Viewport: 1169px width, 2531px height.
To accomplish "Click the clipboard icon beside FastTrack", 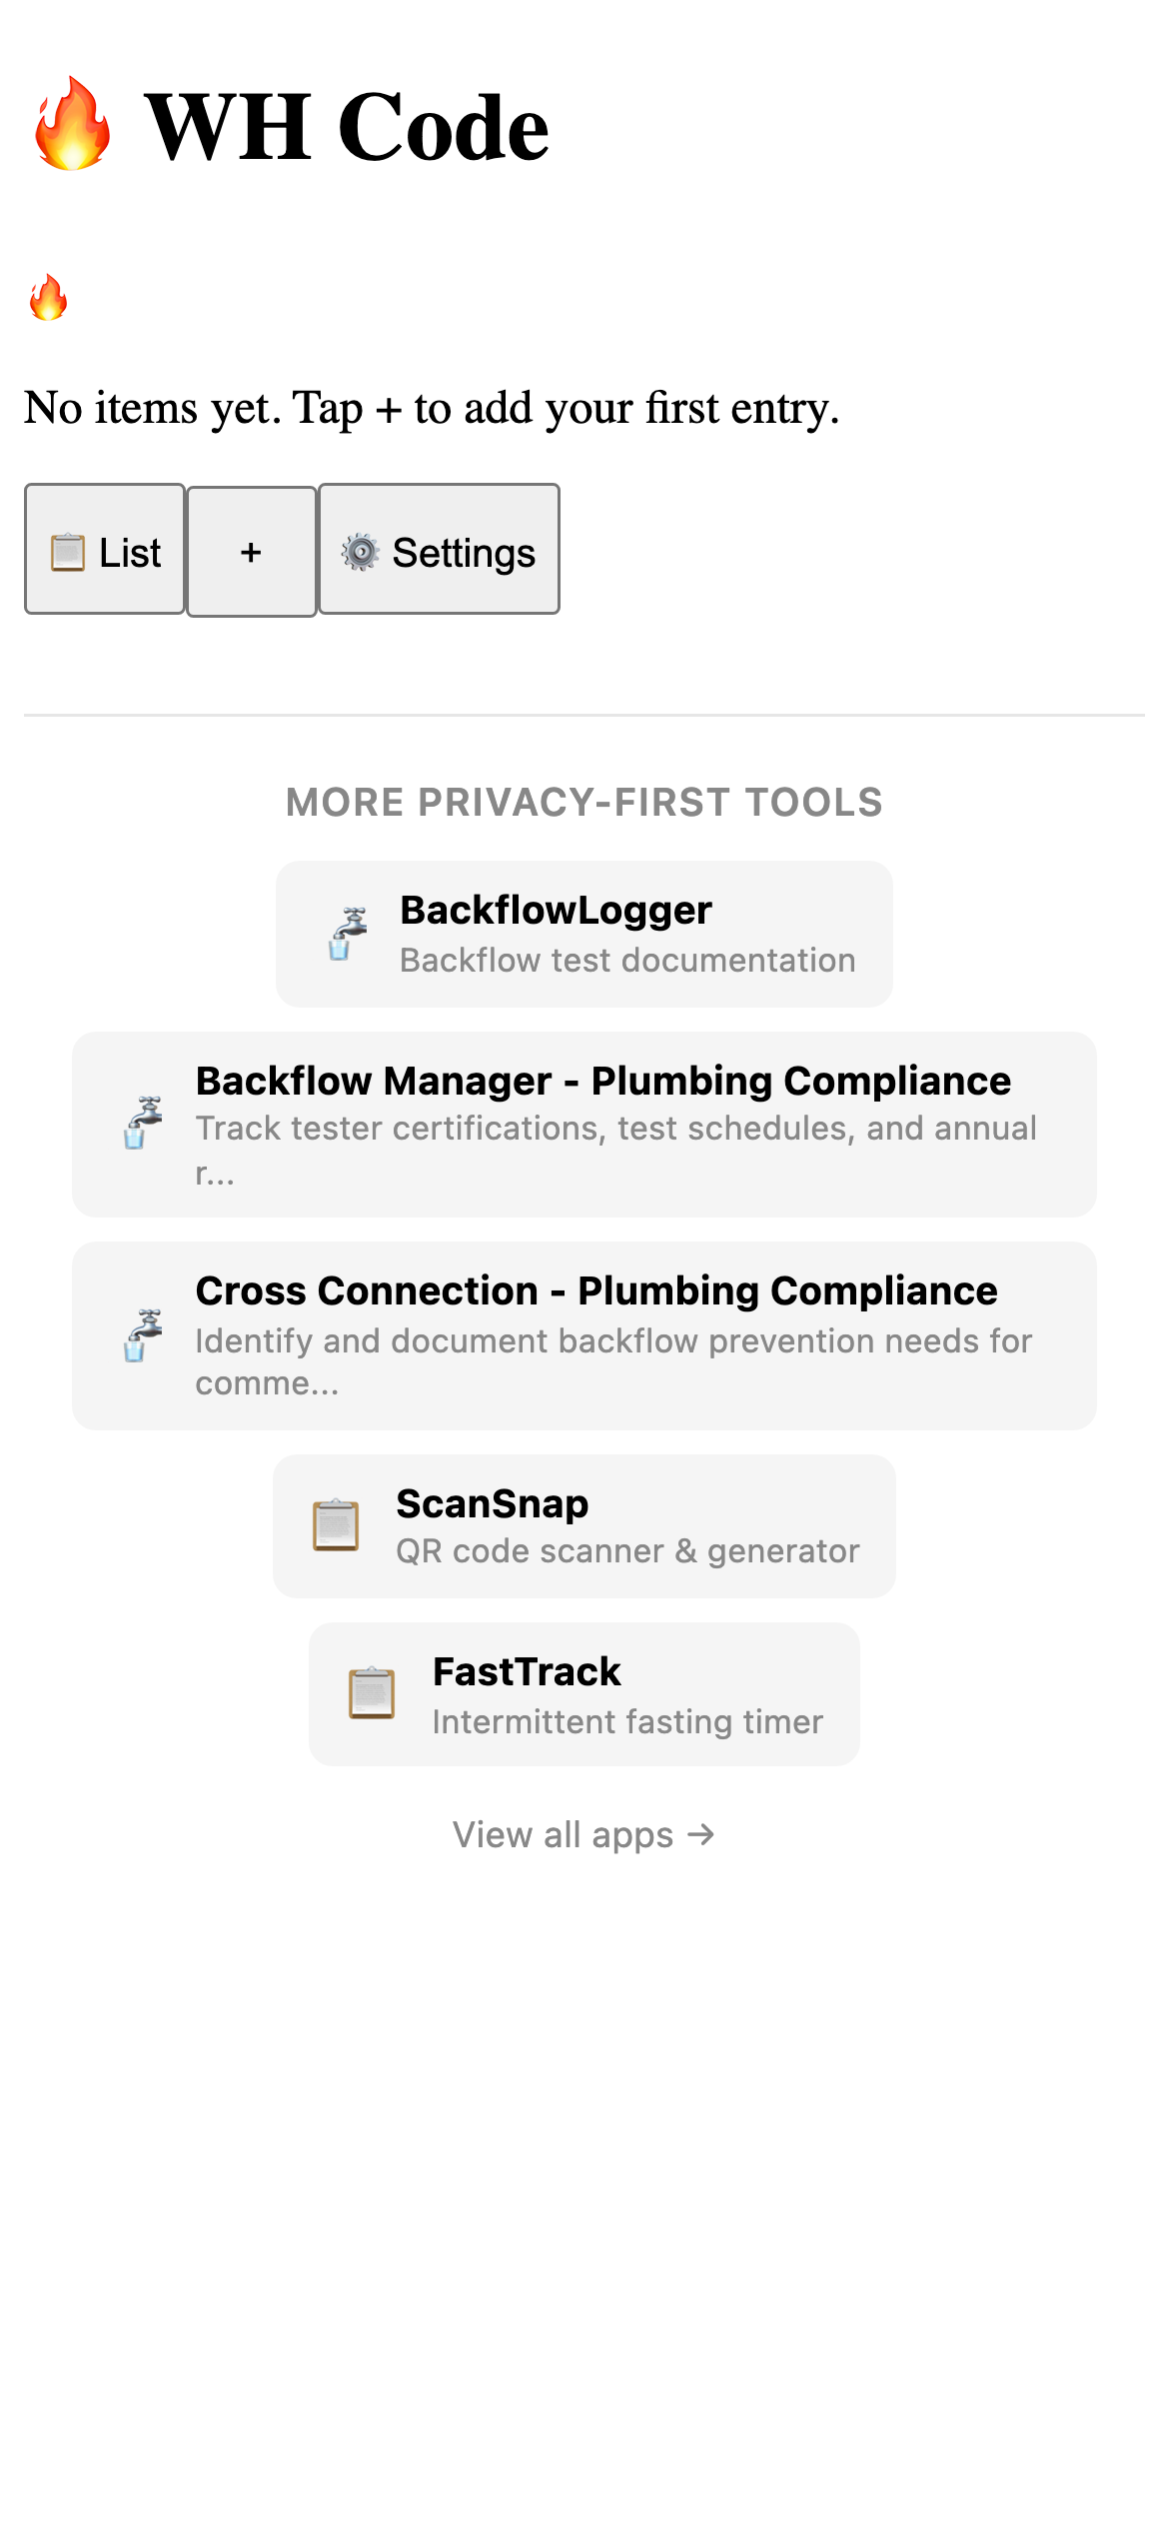I will (372, 1694).
